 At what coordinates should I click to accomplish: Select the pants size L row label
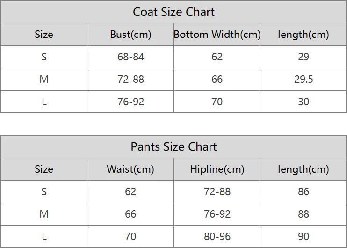click(x=44, y=236)
